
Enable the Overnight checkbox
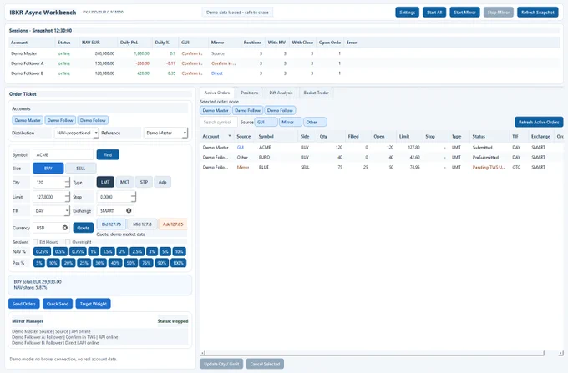click(x=68, y=242)
